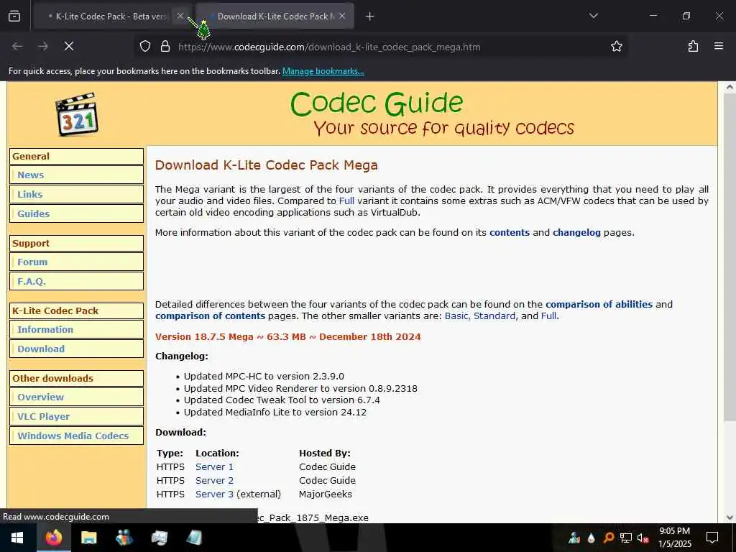Click the scroll down arrow on page scrollbar
This screenshot has height=552, width=736.
pyautogui.click(x=730, y=517)
